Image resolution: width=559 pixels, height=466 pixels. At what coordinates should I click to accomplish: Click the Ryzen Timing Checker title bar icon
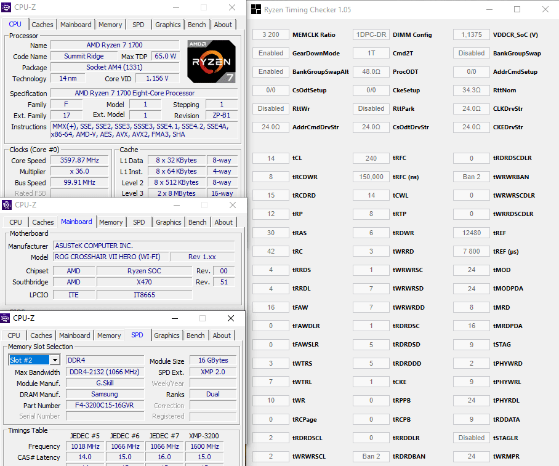255,10
